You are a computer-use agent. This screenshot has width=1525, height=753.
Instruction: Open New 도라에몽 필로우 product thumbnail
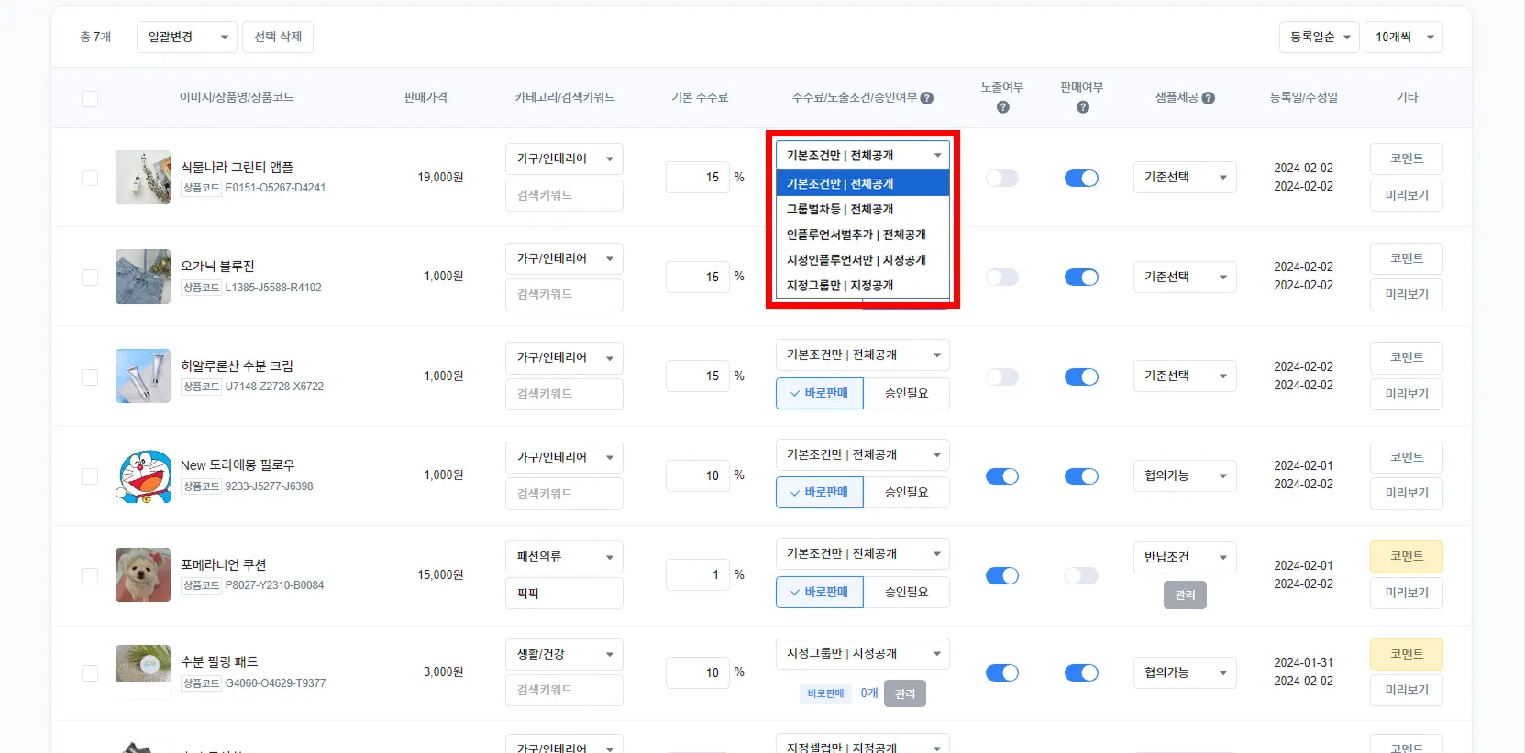143,476
